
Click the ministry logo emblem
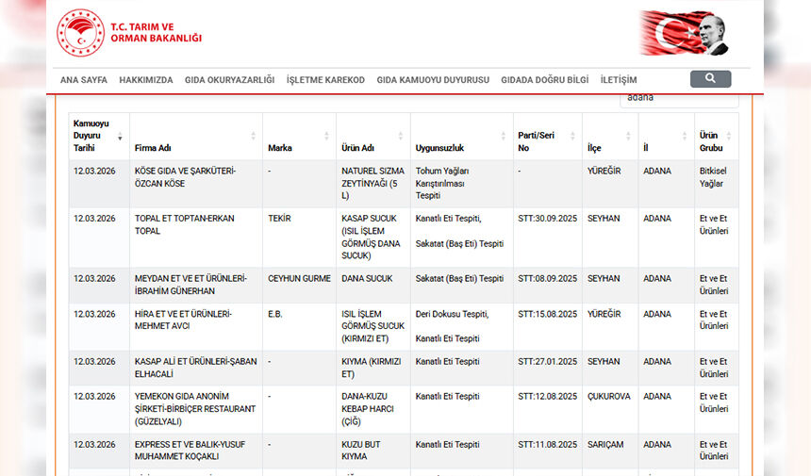click(80, 33)
